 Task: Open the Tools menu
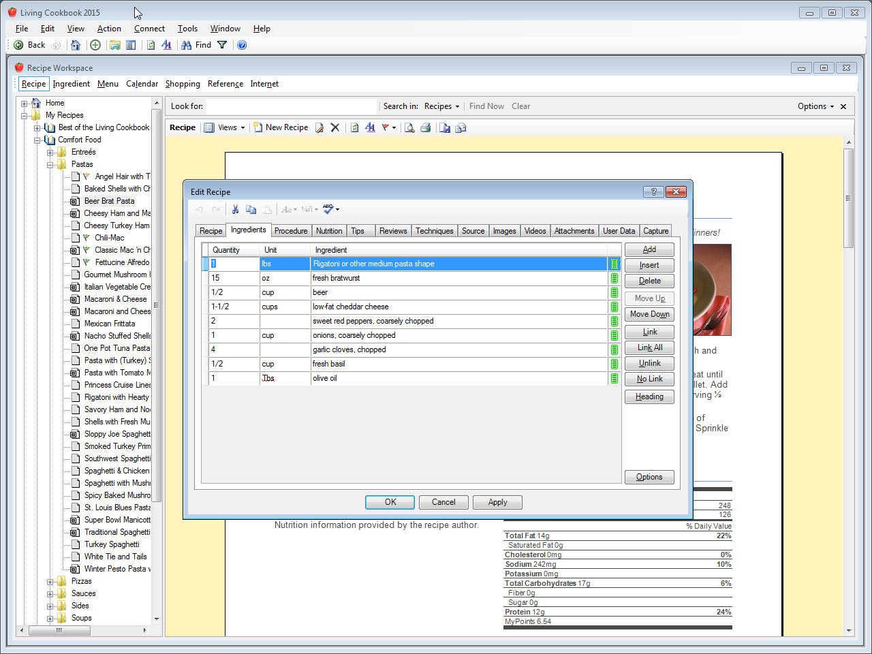point(187,29)
